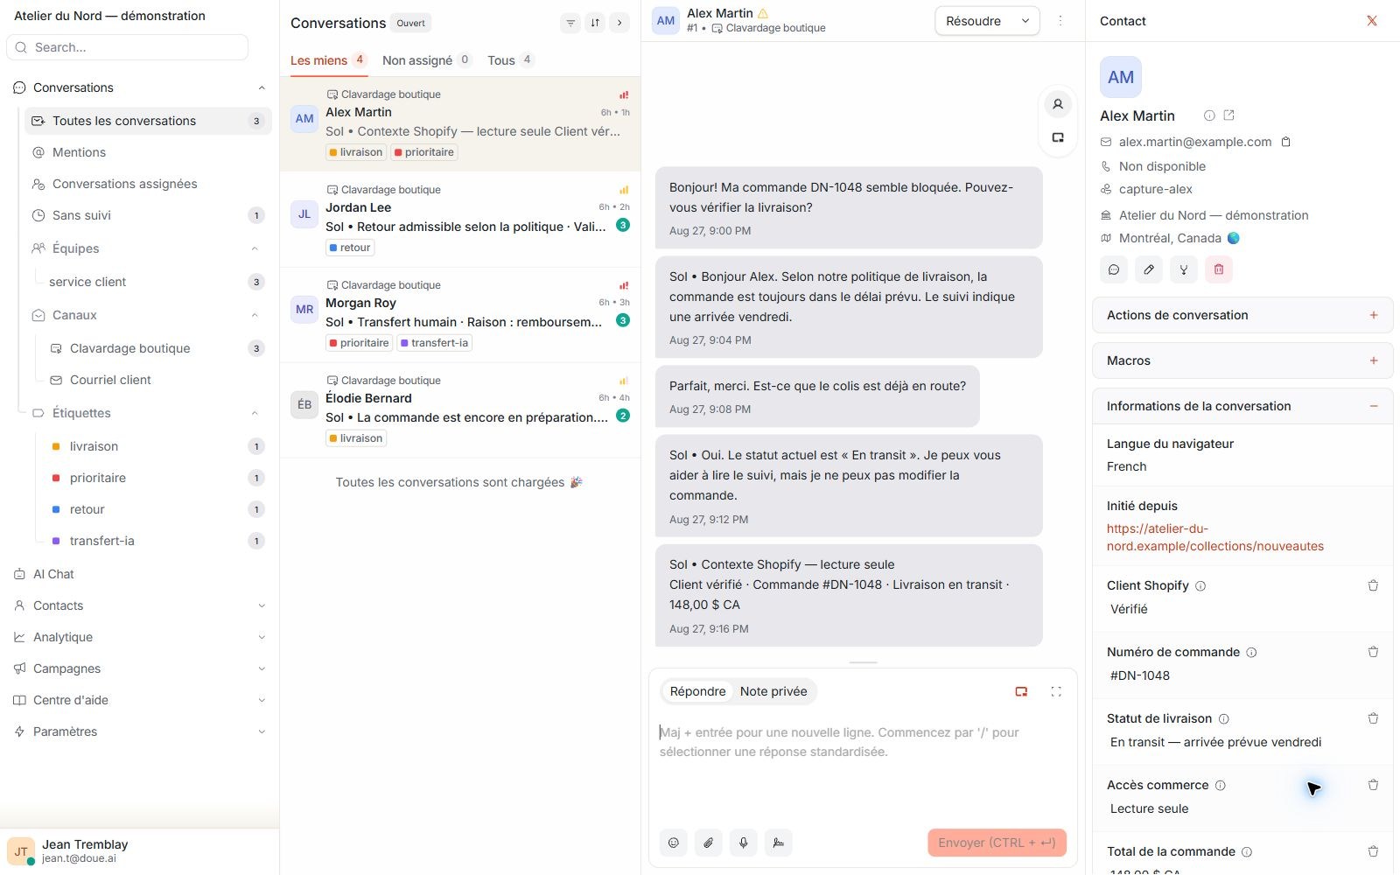Delete the Accès commerce attribute
The image size is (1400, 875).
click(x=1373, y=785)
